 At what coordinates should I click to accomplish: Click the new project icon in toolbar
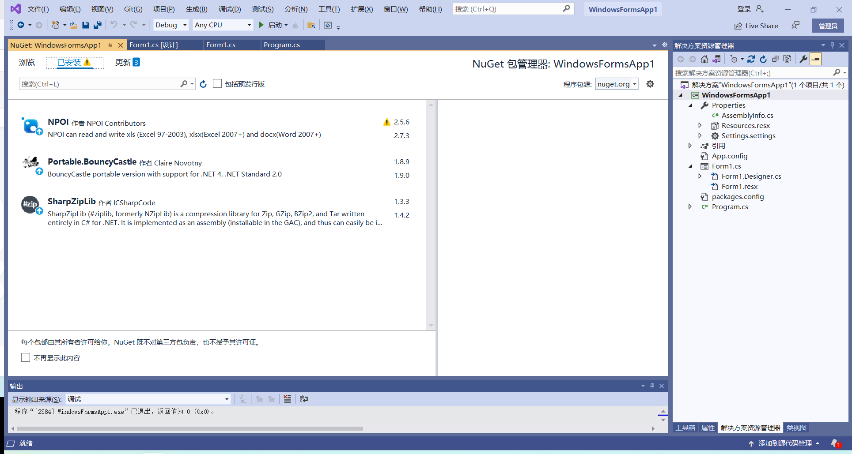56,25
